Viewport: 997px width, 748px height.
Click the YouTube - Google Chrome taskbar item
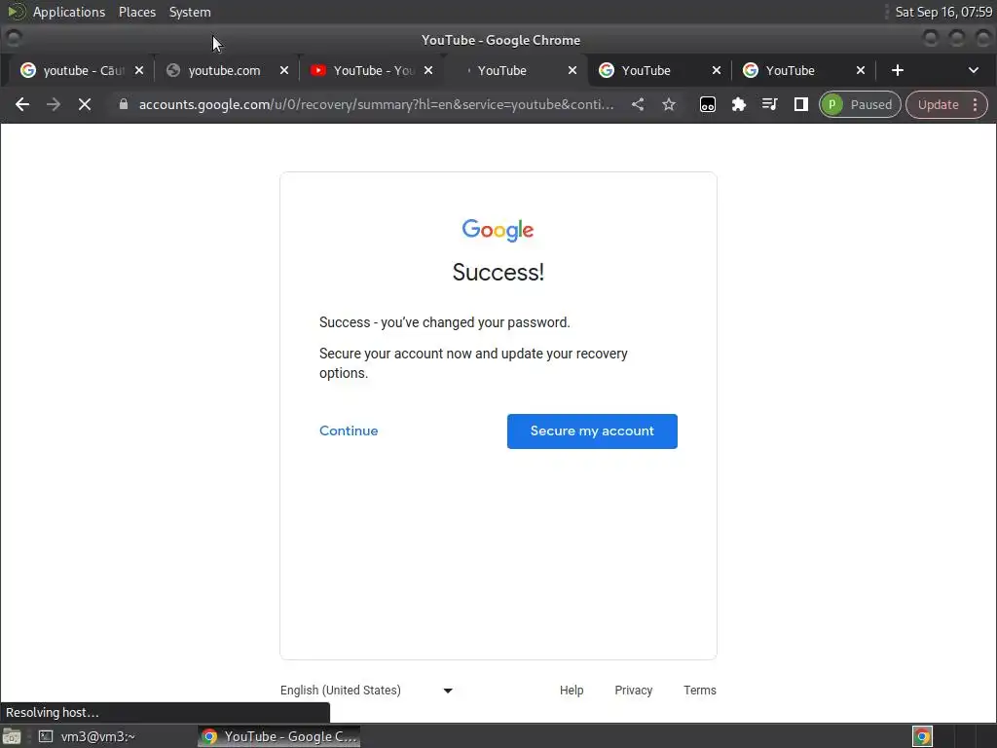pos(279,736)
